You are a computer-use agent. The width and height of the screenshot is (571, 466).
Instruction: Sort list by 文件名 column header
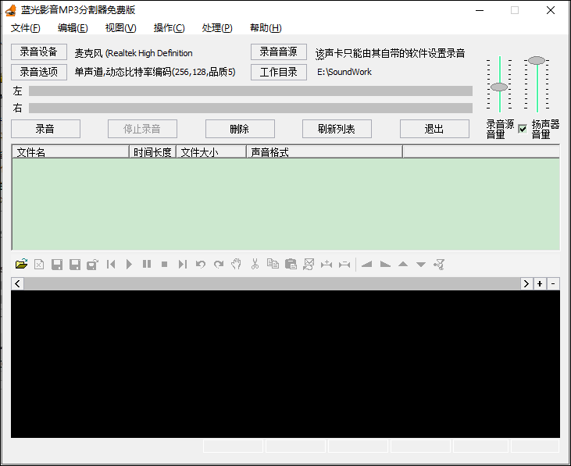[x=70, y=152]
